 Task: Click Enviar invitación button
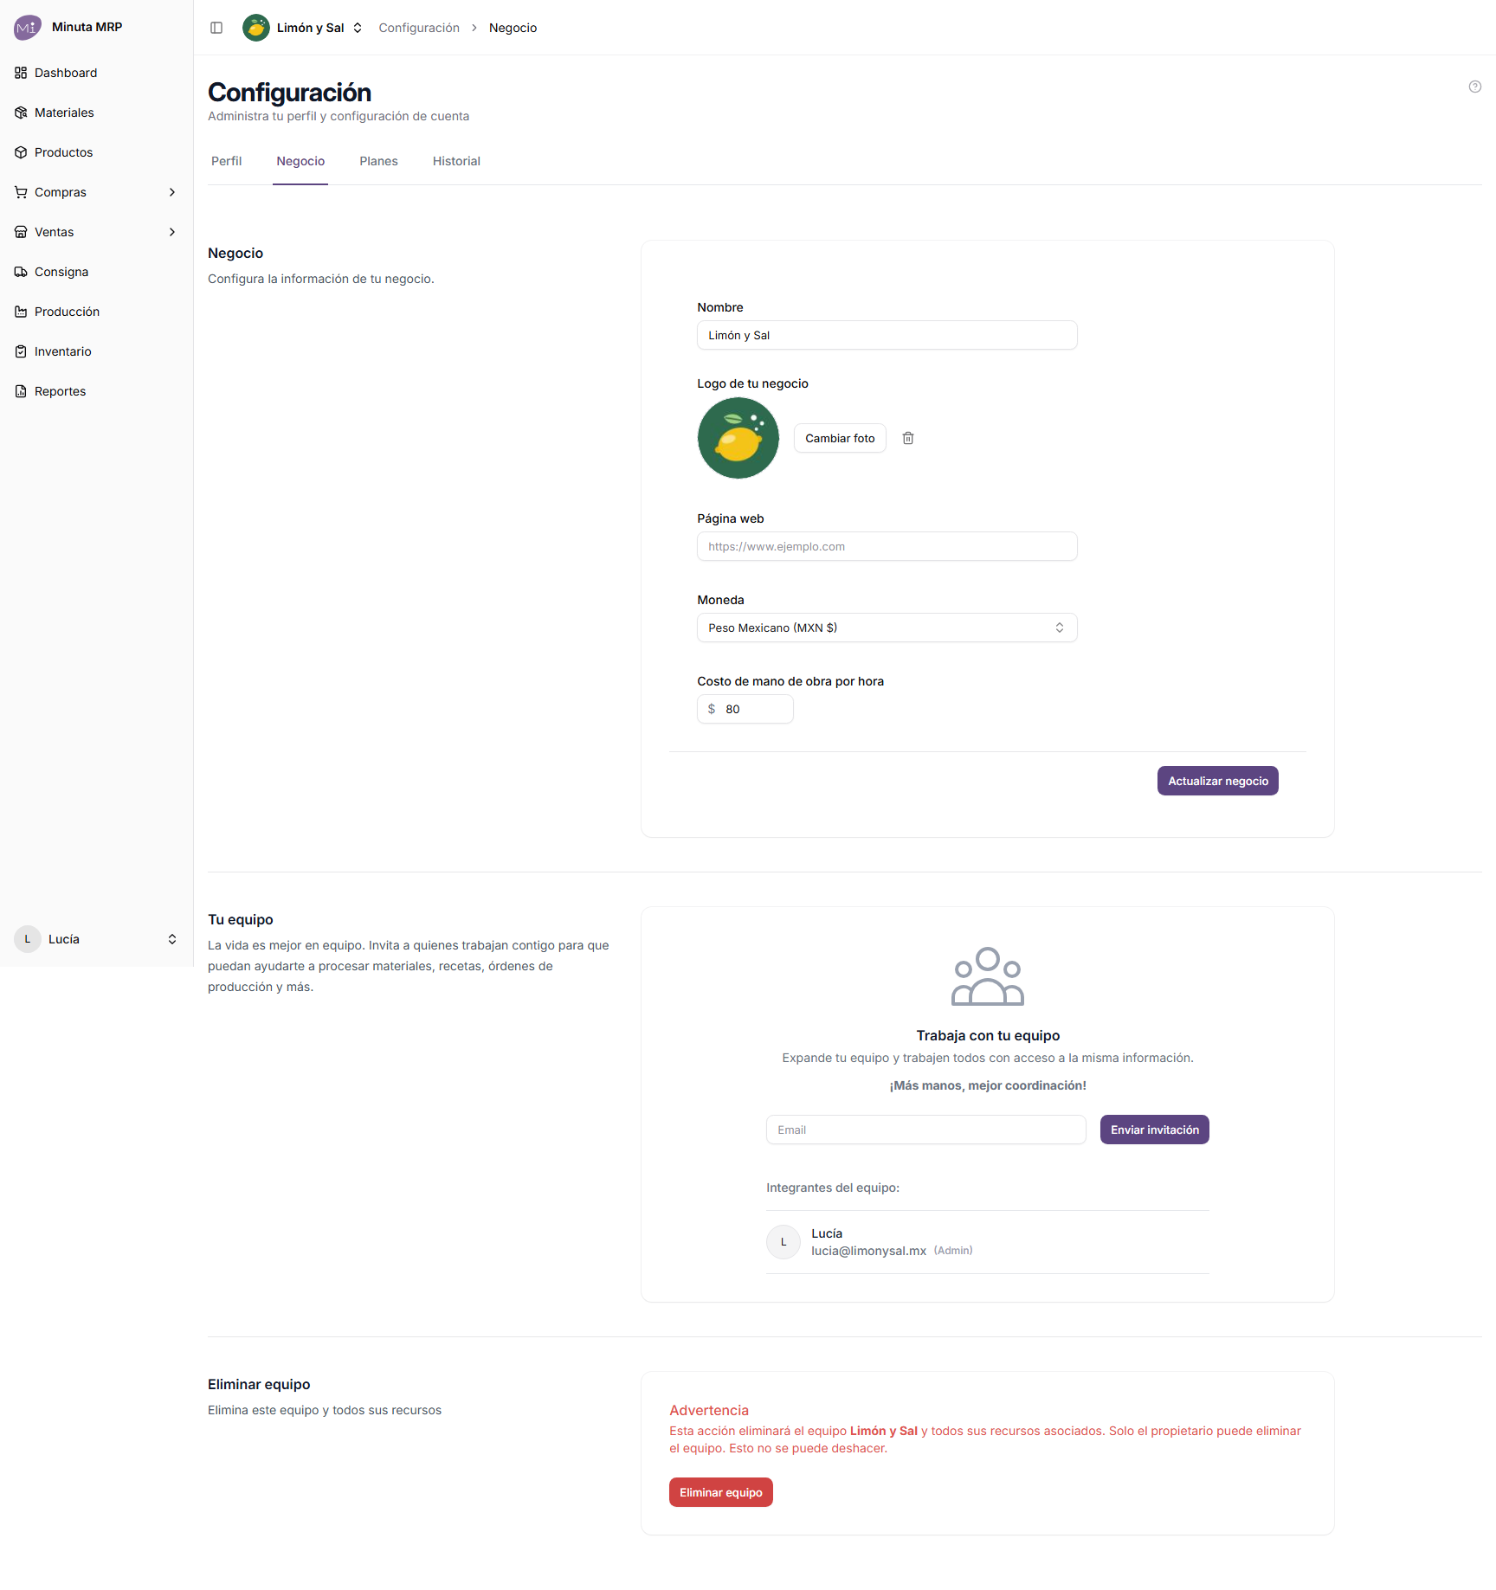pyautogui.click(x=1154, y=1130)
